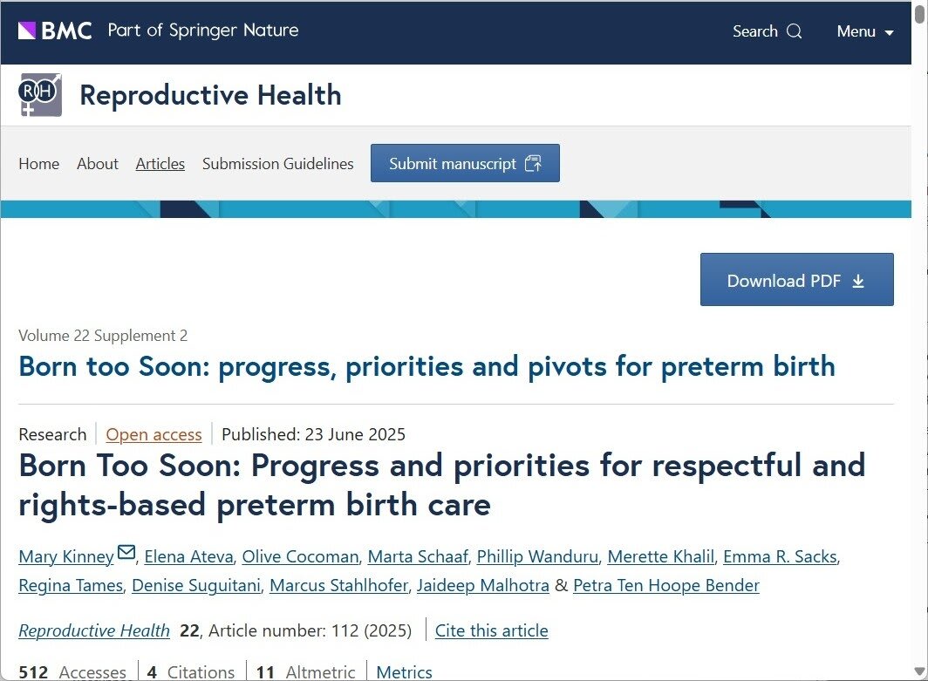View the article Metrics link
This screenshot has height=681, width=928.
pos(404,671)
